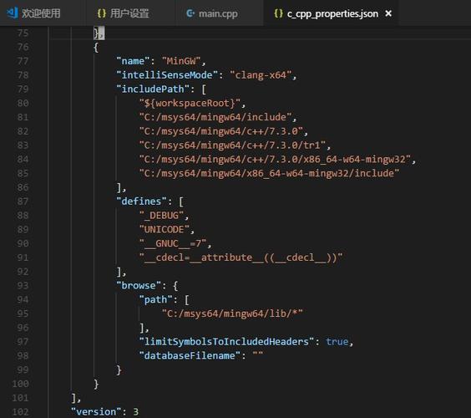
Task: Click the true value of limitSymbolsToIncludedHeaders
Action: [x=337, y=342]
